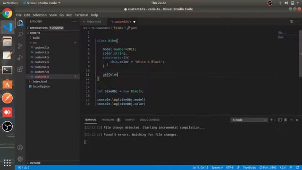Change language mode TypeScript

click(x=249, y=168)
